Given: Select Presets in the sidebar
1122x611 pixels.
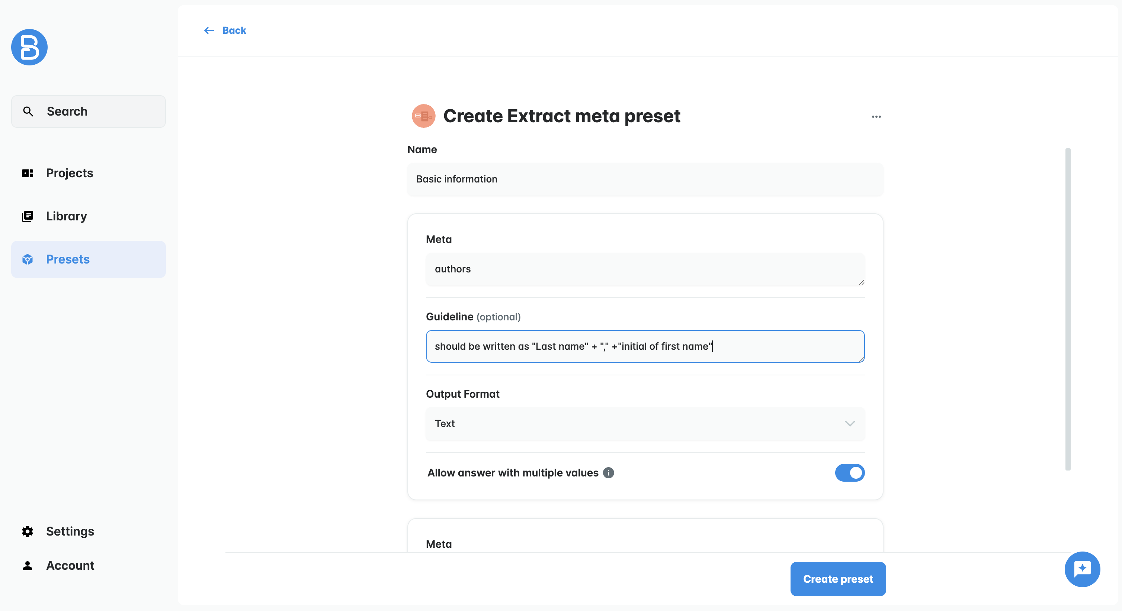Looking at the screenshot, I should click(67, 259).
